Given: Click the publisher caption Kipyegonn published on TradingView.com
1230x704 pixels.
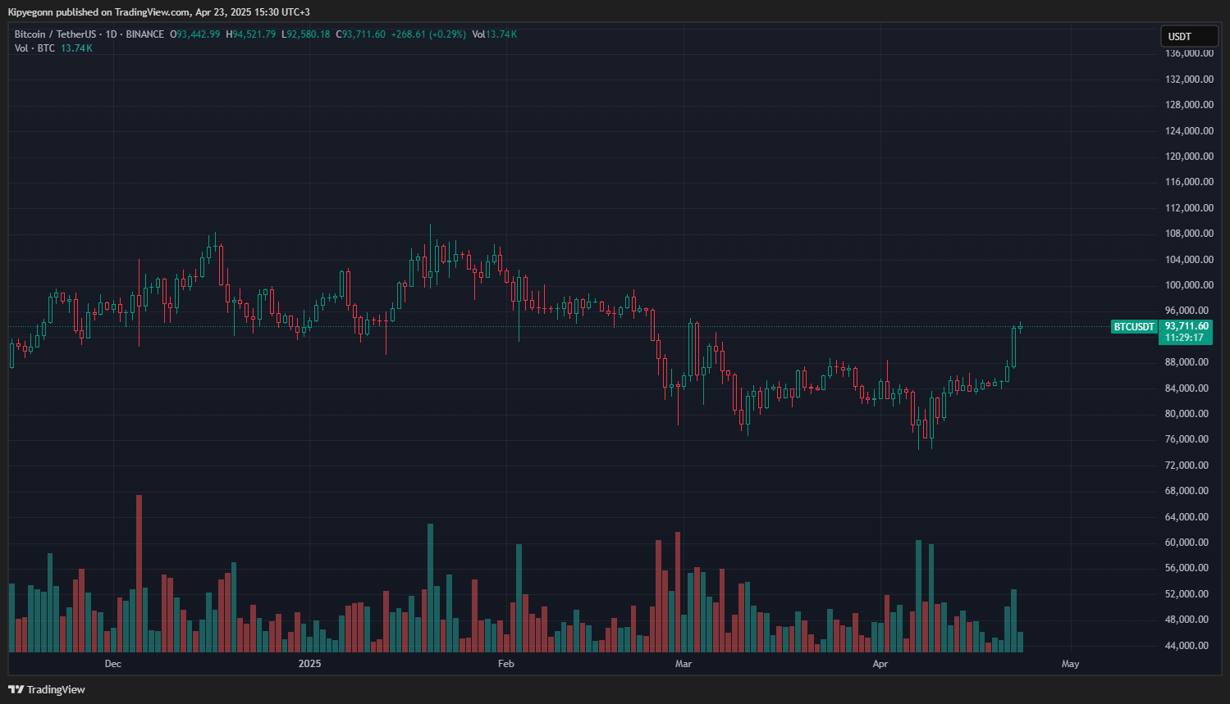Looking at the screenshot, I should click(99, 12).
